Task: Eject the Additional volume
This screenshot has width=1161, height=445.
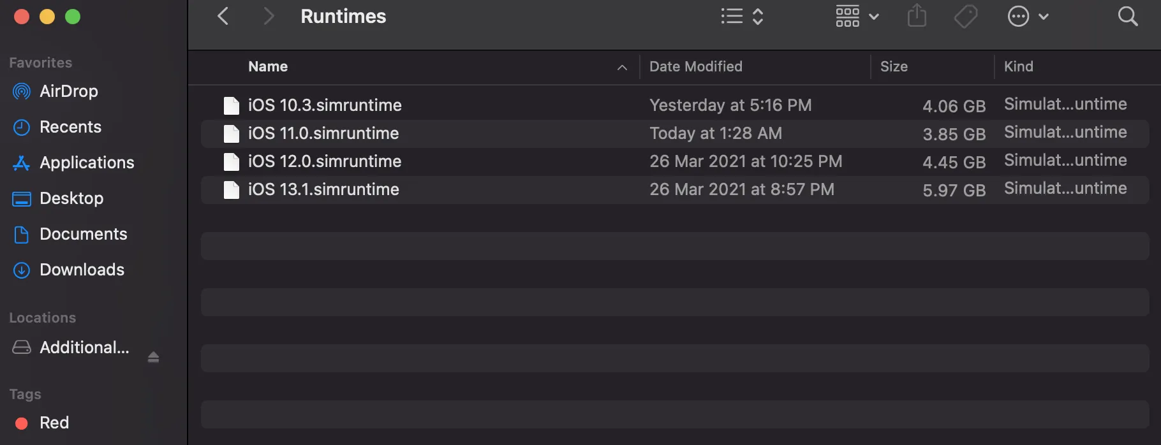Action: click(153, 357)
